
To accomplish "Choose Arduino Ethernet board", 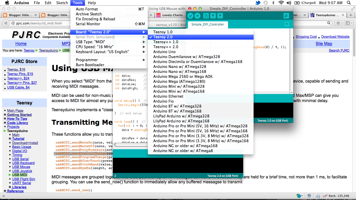I will click(x=201, y=96).
